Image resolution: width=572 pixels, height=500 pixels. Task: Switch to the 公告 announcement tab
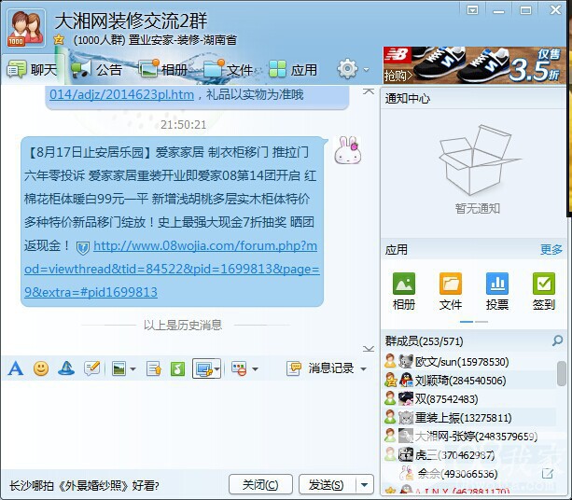click(x=97, y=70)
